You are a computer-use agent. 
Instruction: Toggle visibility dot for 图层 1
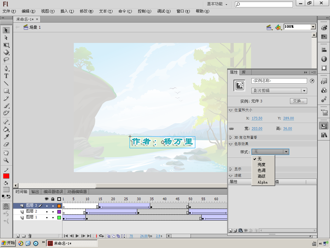point(47,217)
